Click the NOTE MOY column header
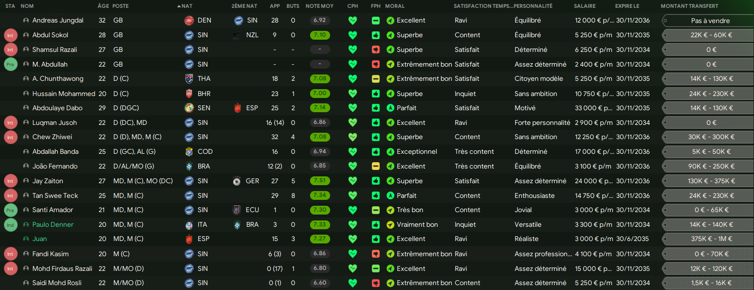754x290 pixels. tap(319, 6)
